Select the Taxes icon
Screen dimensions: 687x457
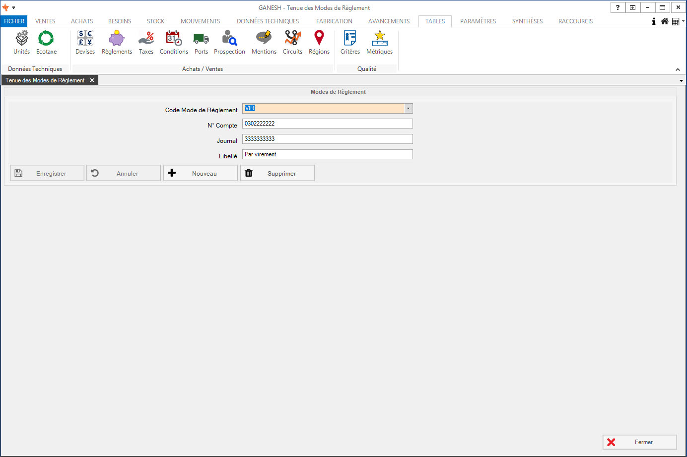[146, 39]
